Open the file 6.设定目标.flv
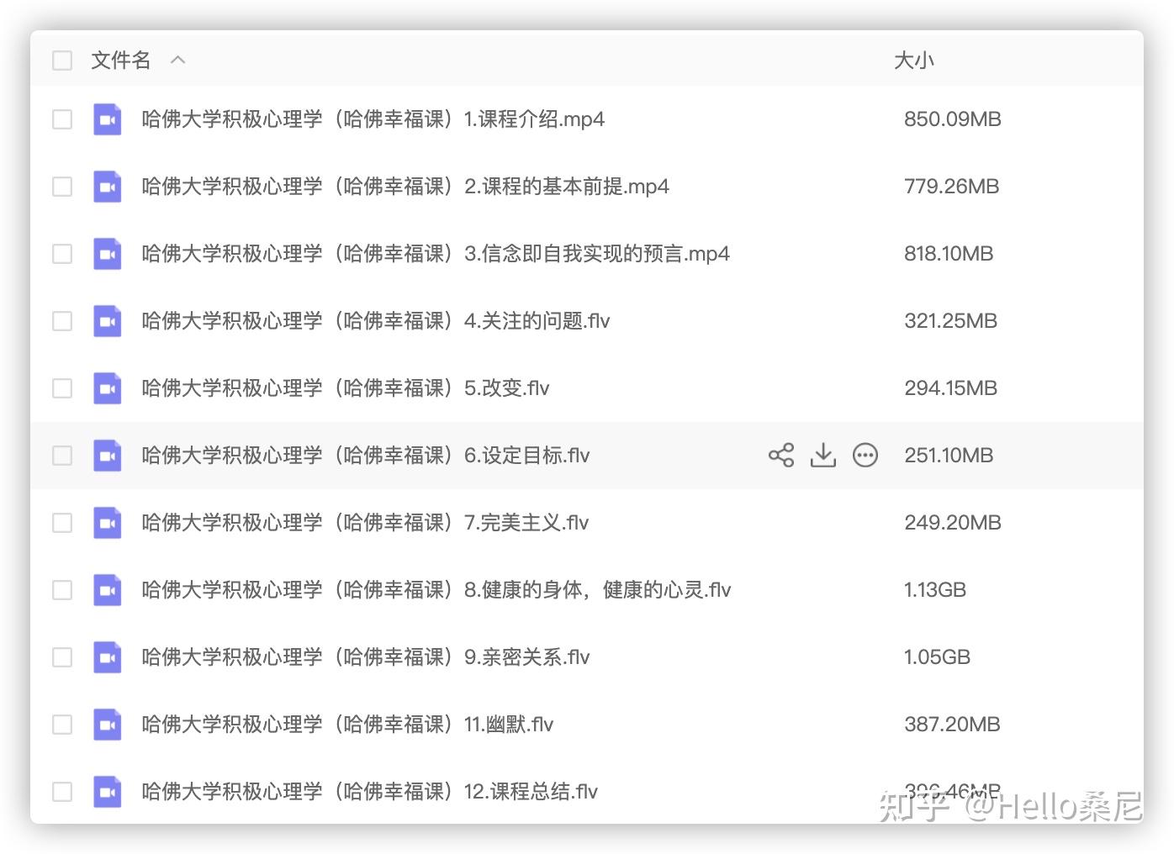 [366, 456]
